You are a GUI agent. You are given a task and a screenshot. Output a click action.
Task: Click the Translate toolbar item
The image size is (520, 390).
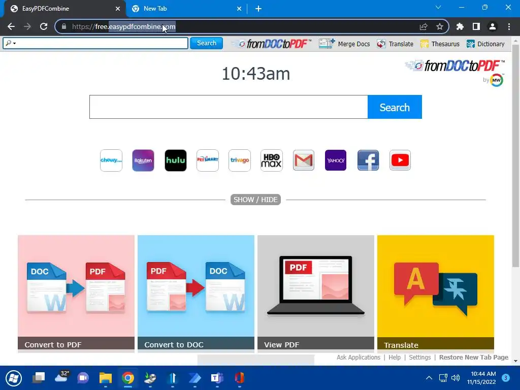click(x=395, y=44)
